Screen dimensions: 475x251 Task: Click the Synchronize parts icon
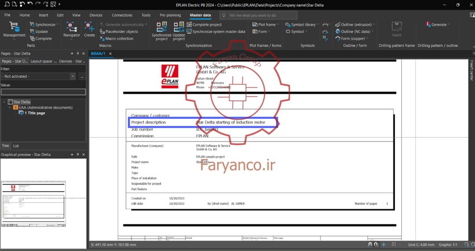[32, 24]
